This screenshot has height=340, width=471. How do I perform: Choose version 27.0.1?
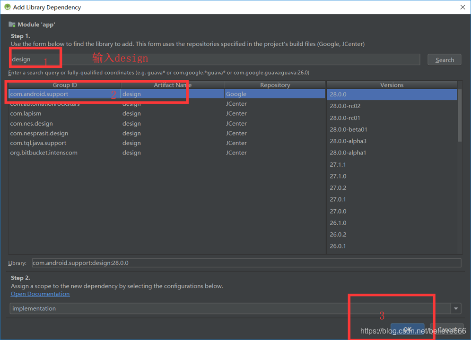[x=392, y=199]
